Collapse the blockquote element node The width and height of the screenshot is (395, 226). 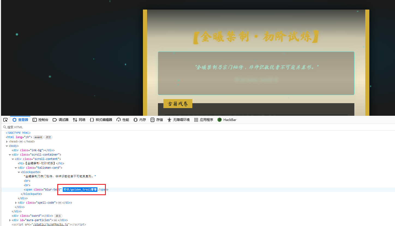(x=19, y=172)
